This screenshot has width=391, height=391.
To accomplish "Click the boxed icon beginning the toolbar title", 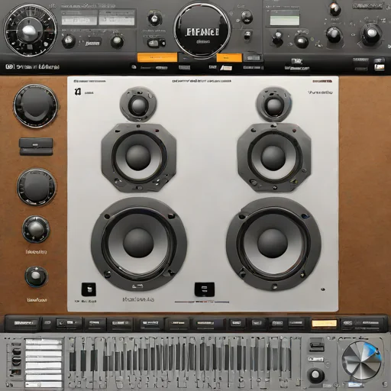I will coord(9,66).
